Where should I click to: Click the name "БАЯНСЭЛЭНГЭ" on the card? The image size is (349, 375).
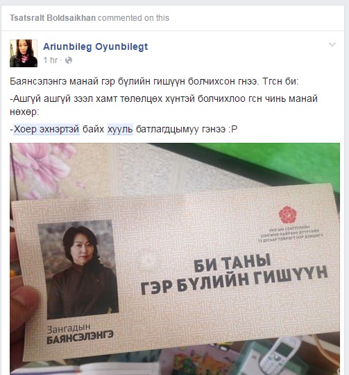[80, 337]
